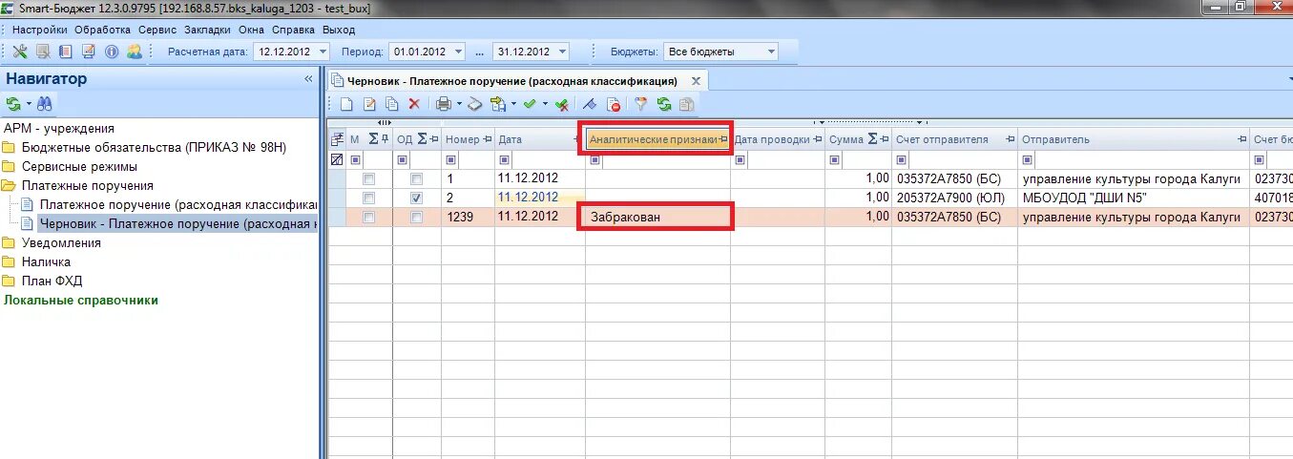Open filter condition under Отправитель column

(1027, 159)
